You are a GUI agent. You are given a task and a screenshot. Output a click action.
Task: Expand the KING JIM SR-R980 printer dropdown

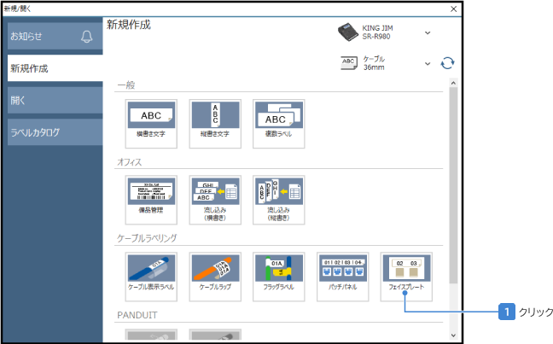[428, 33]
